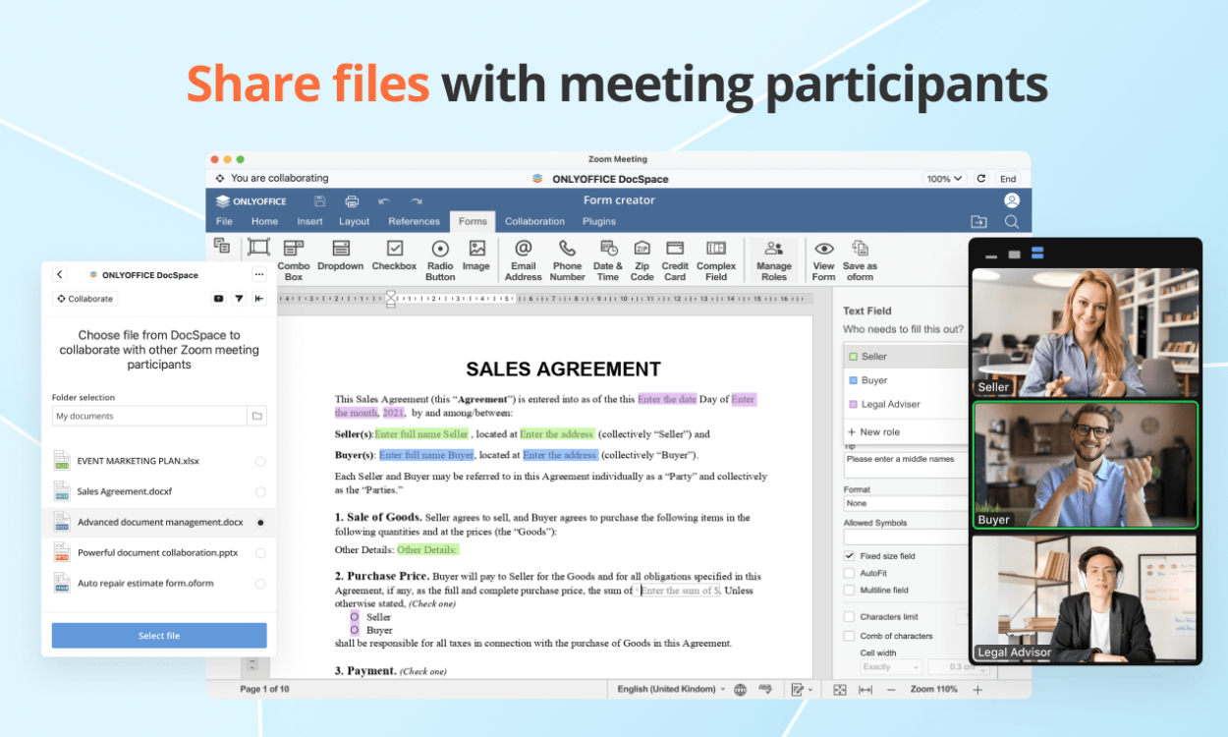Click the View Form icon

point(823,257)
